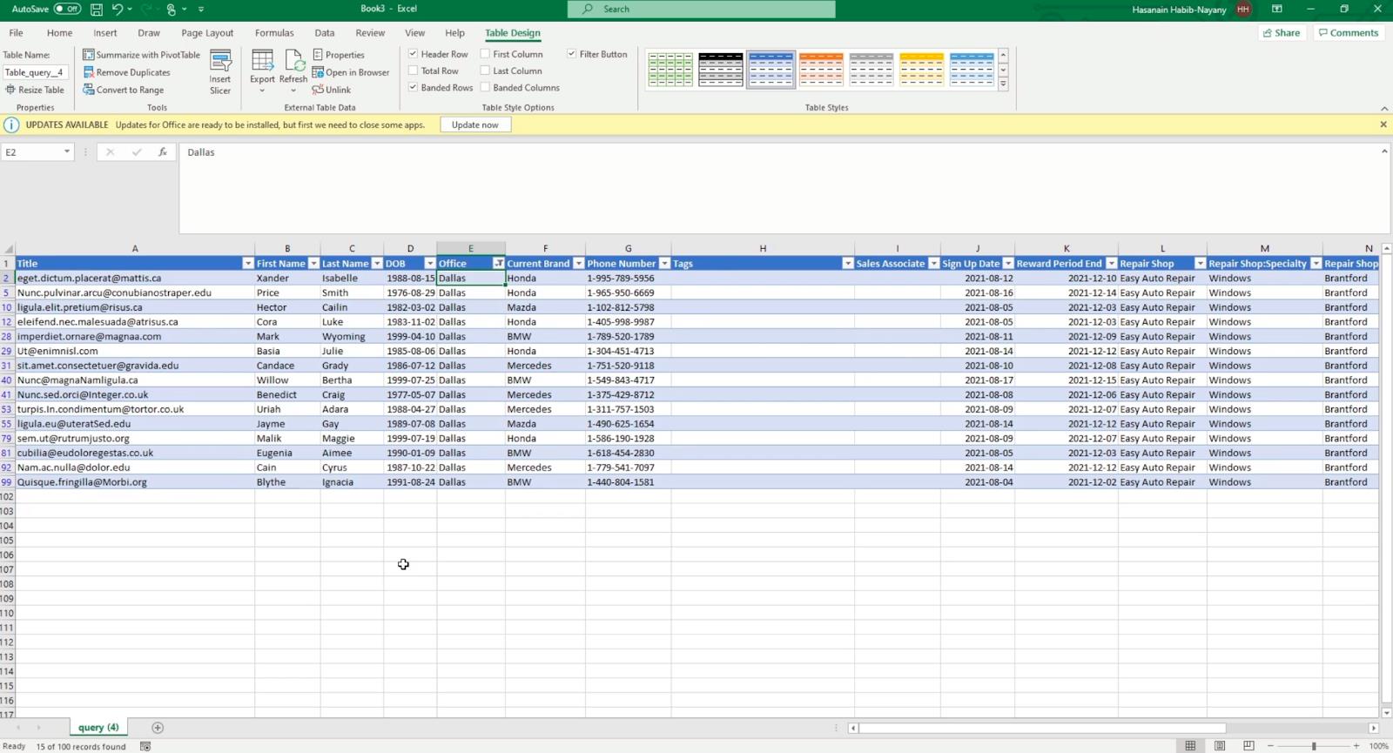The image size is (1393, 753).
Task: Click Convert to Range
Action: [x=124, y=90]
